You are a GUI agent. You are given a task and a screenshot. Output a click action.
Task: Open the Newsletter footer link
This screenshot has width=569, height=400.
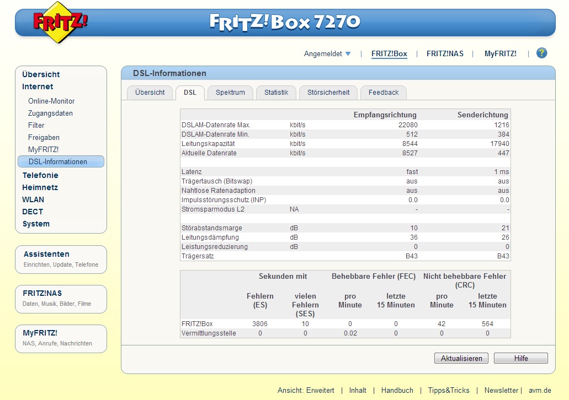tap(501, 390)
